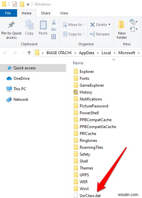Image resolution: width=142 pixels, height=198 pixels.
Task: Click the This PC monitor icon
Action: pos(9,89)
